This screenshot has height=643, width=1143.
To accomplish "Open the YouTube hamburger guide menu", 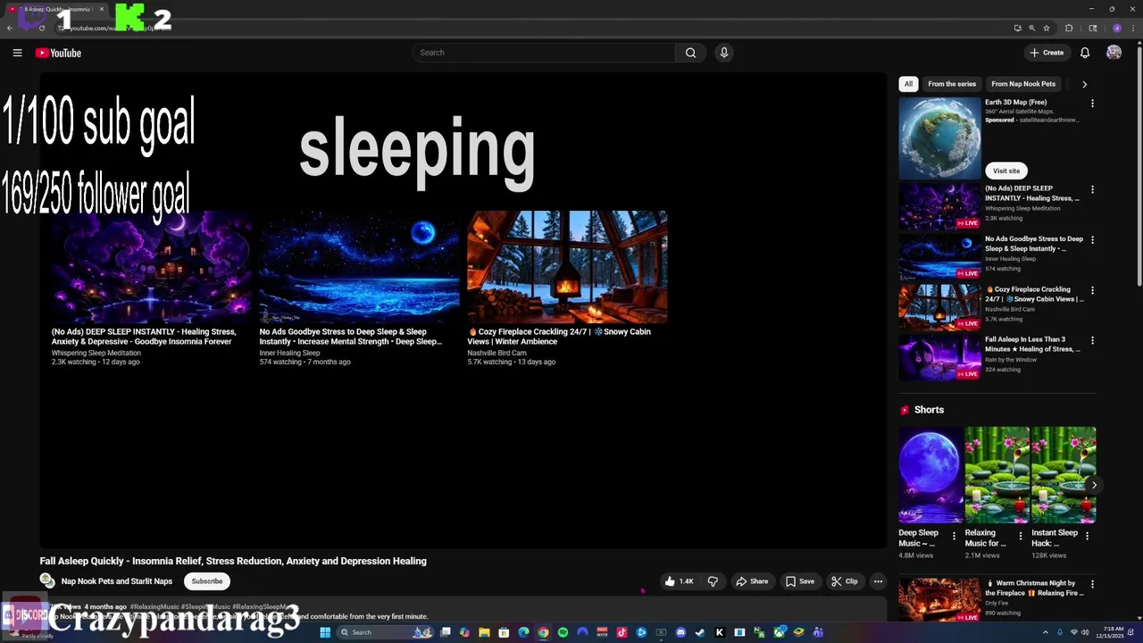I will pyautogui.click(x=17, y=53).
